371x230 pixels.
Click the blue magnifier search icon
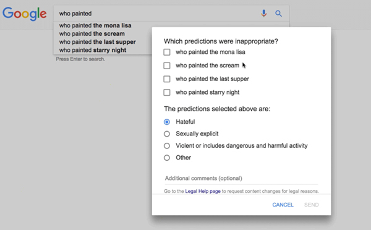coord(278,14)
